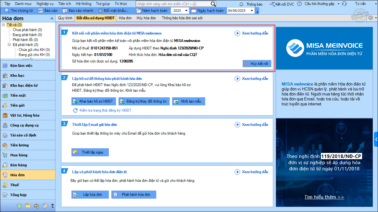Open the Thông báo bell notifications
The height and width of the screenshot is (212, 378).
click(251, 4)
